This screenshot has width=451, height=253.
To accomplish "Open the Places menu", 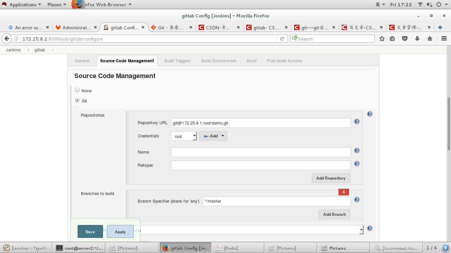I will 57,5.
